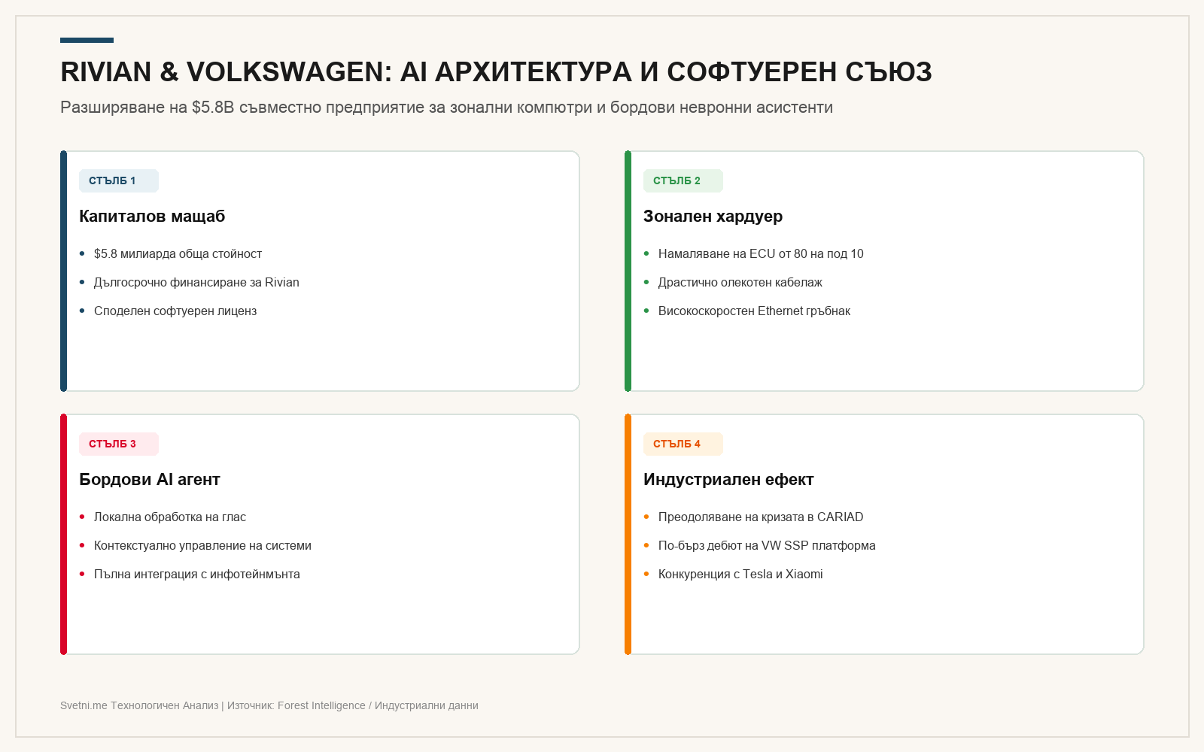This screenshot has height=752, width=1204.
Task: Click 'Драстично олекотен кабелаж'
Action: point(740,283)
